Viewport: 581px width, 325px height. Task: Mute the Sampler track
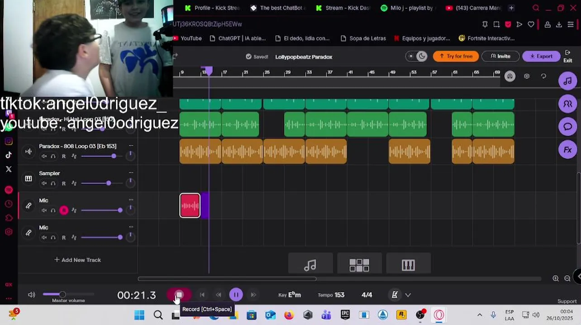[44, 183]
